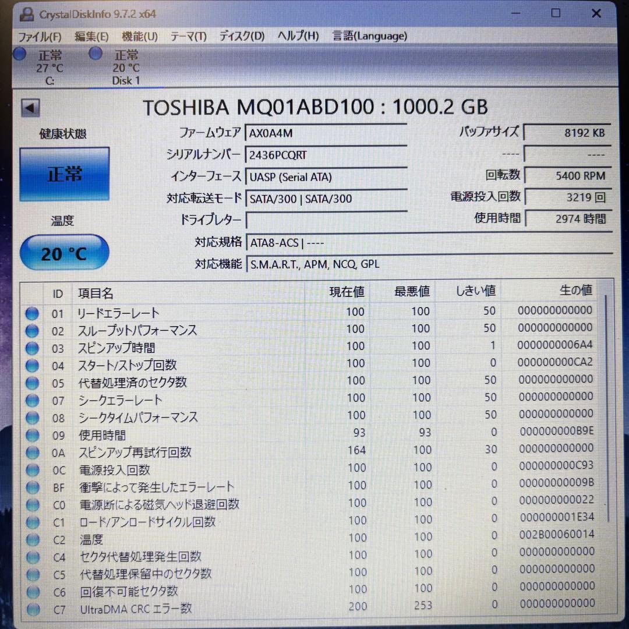Open the テーマ(T) menu
629x629 pixels.
(188, 37)
